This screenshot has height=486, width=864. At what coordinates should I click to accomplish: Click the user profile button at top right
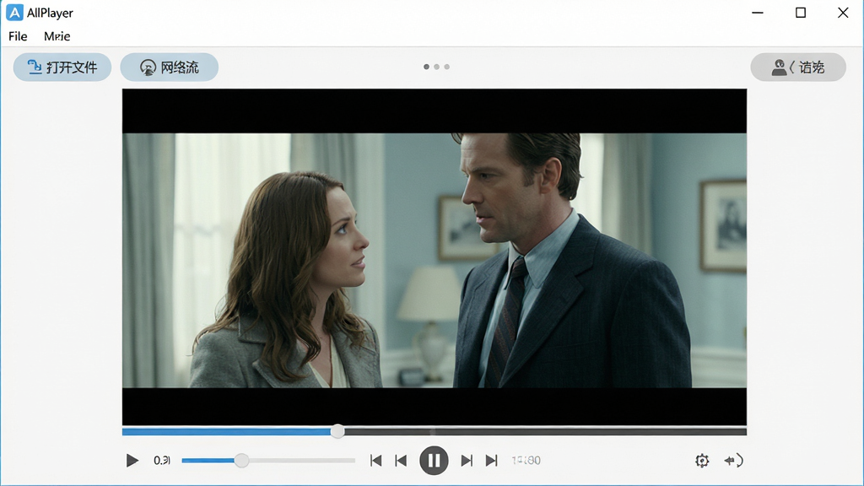798,67
